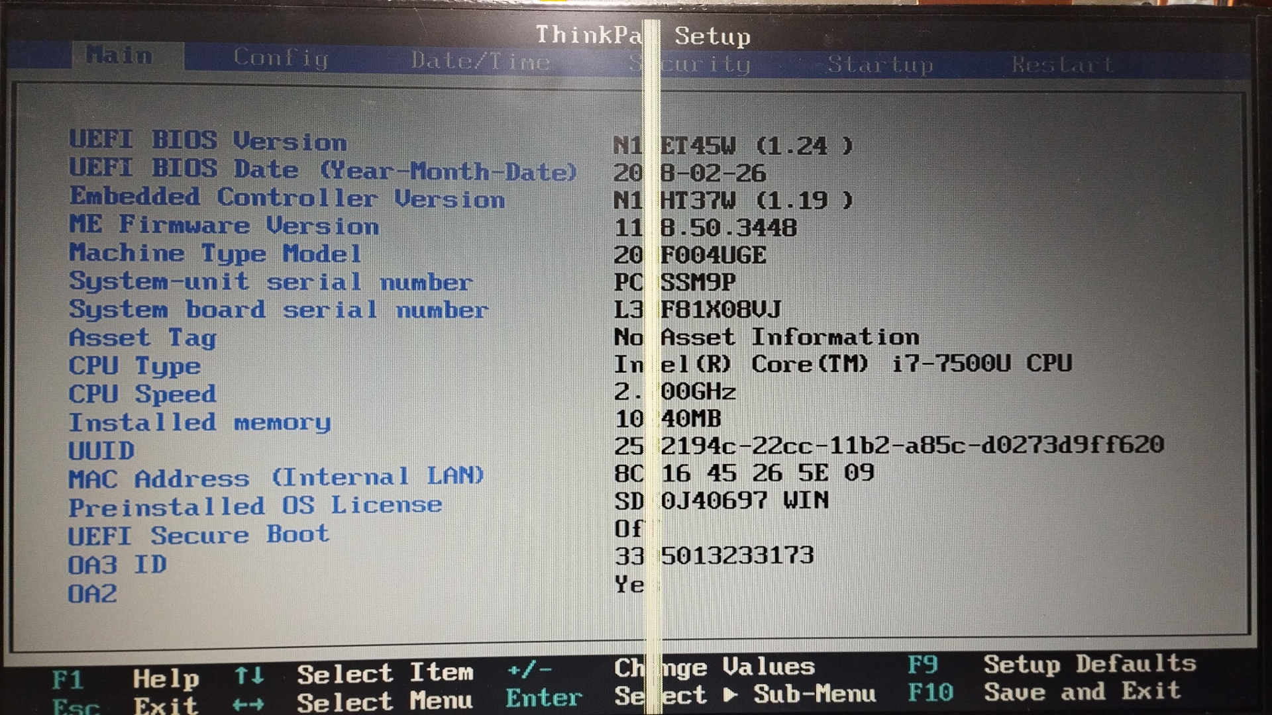The width and height of the screenshot is (1272, 715).
Task: Click the Enter key label
Action: click(x=544, y=698)
